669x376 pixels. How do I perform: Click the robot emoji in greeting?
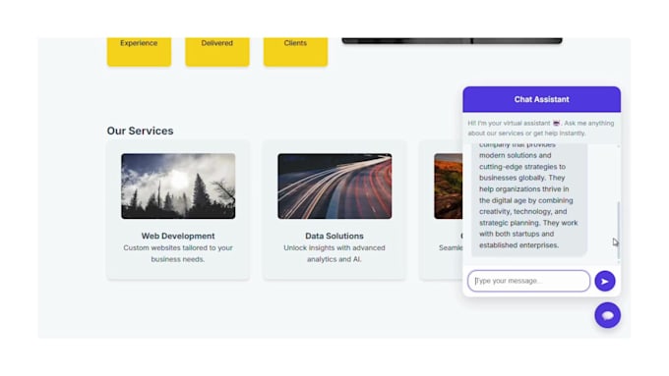click(557, 123)
